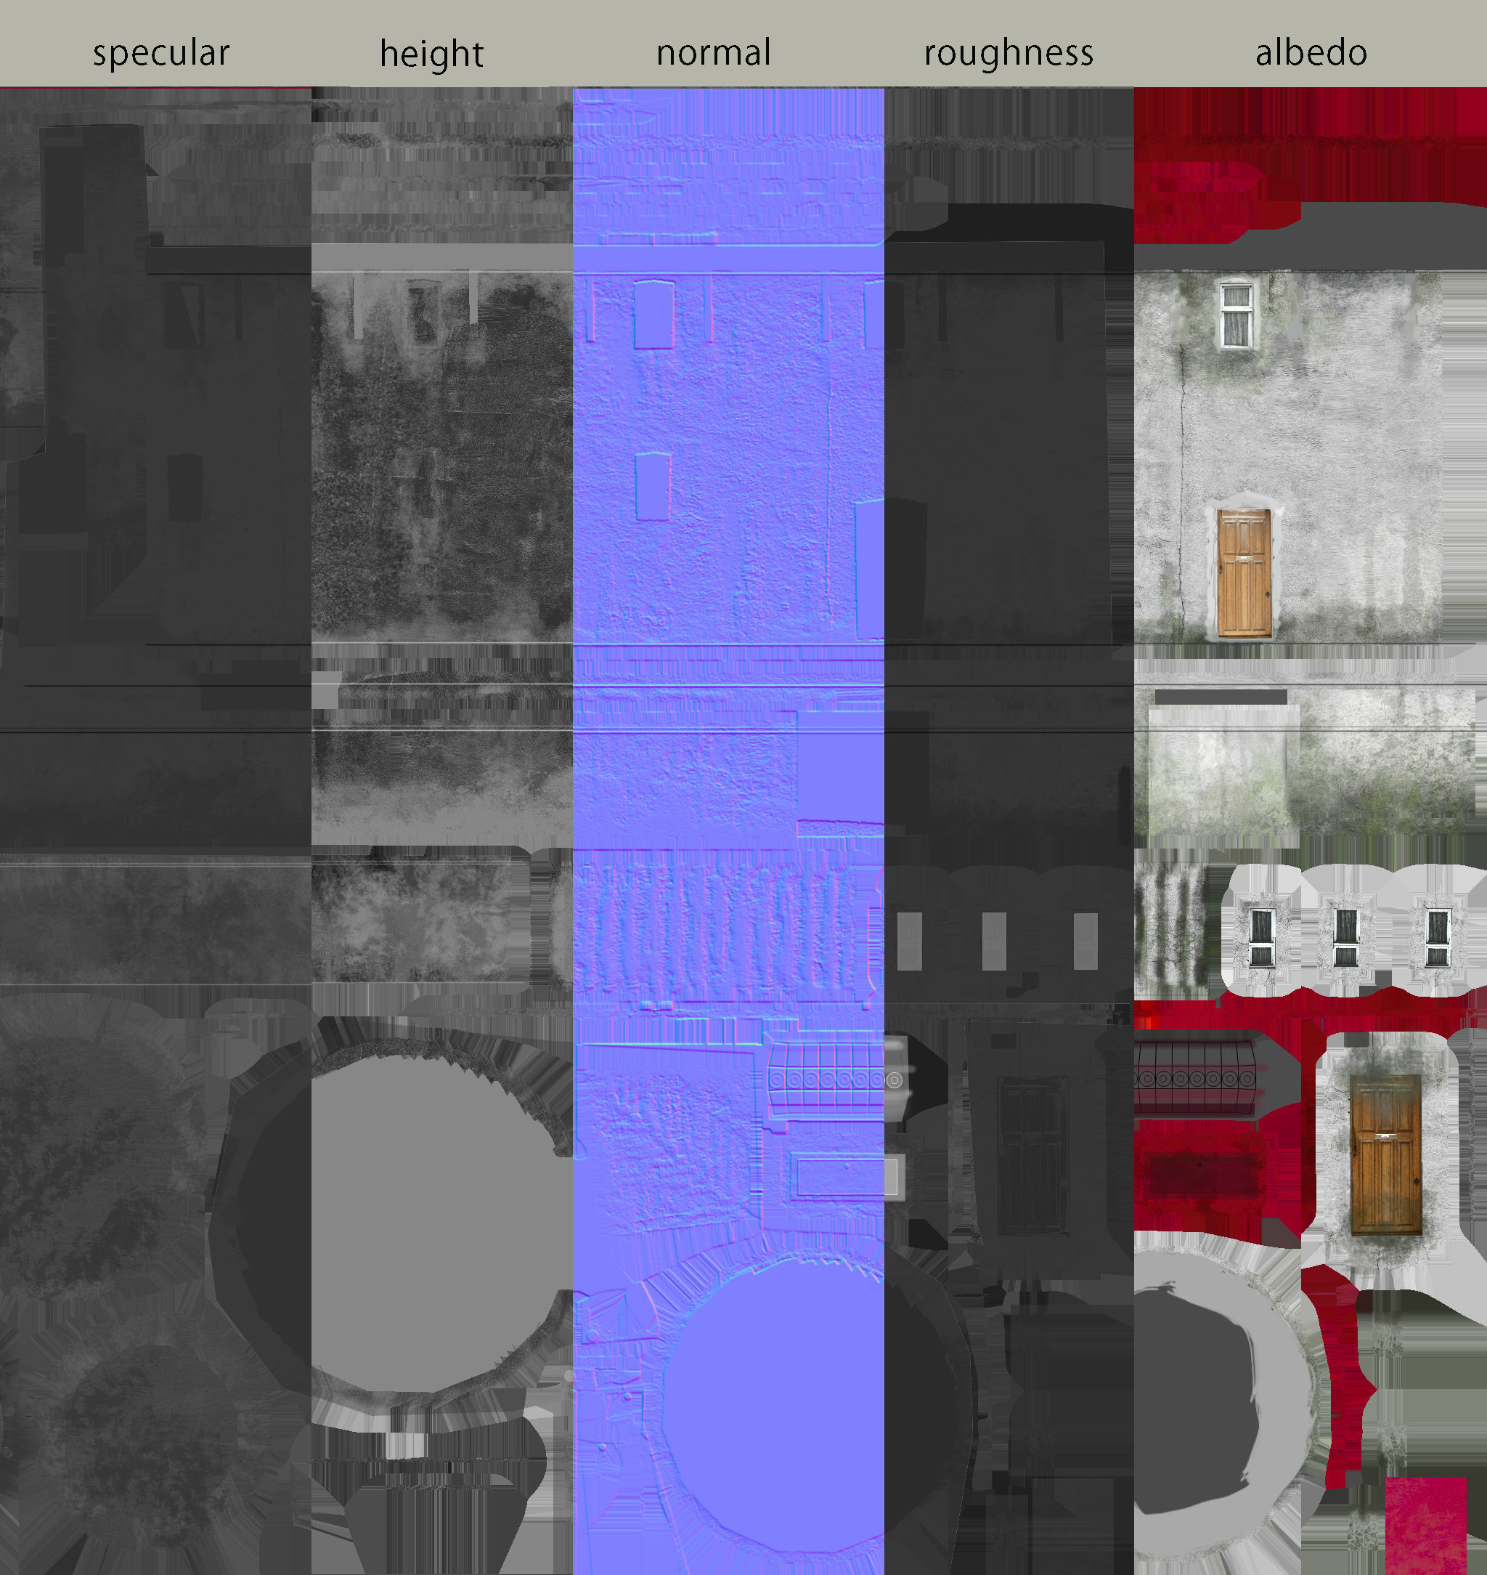Viewport: 1487px width, 1575px height.
Task: Click the middle light rectangle in roughness map
Action: [x=994, y=942]
